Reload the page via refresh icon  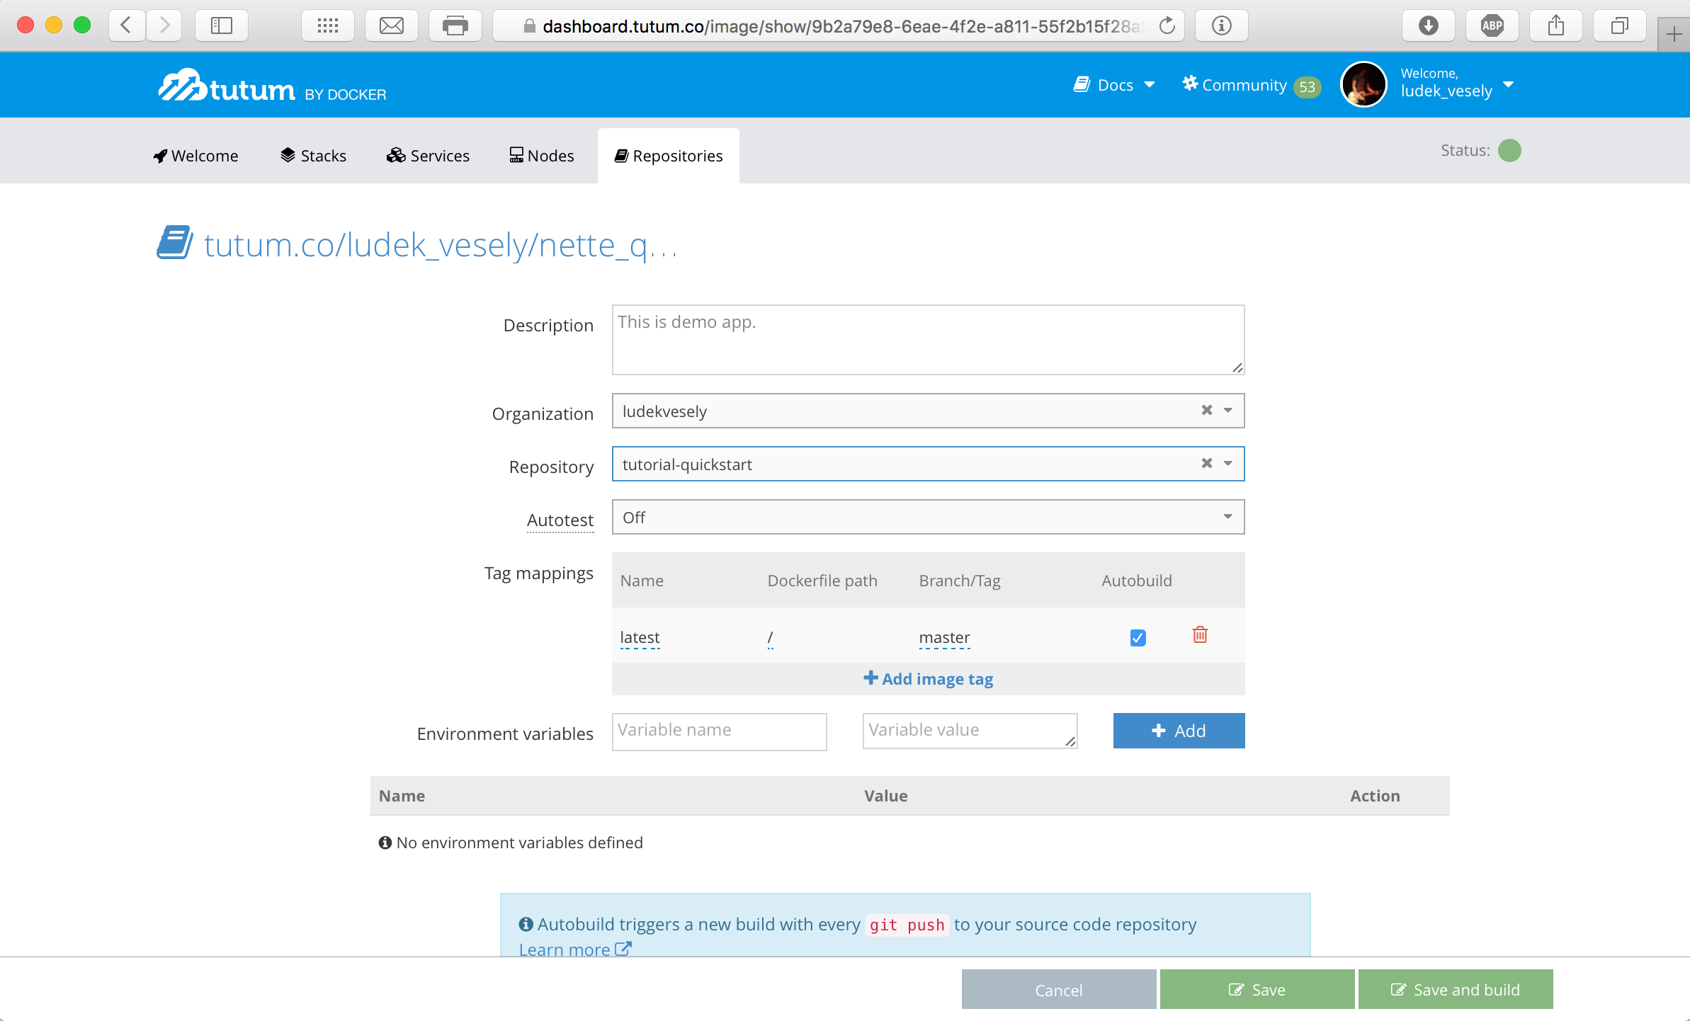coord(1167,26)
